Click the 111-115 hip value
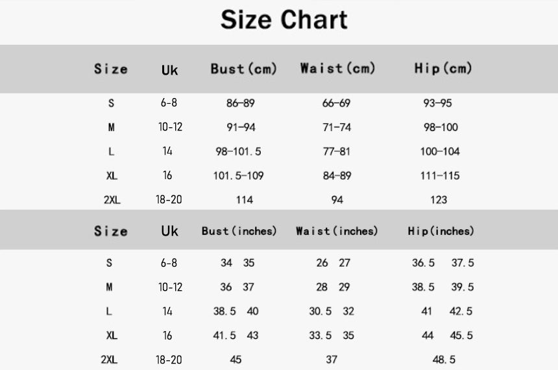558x370 pixels. [x=440, y=175]
